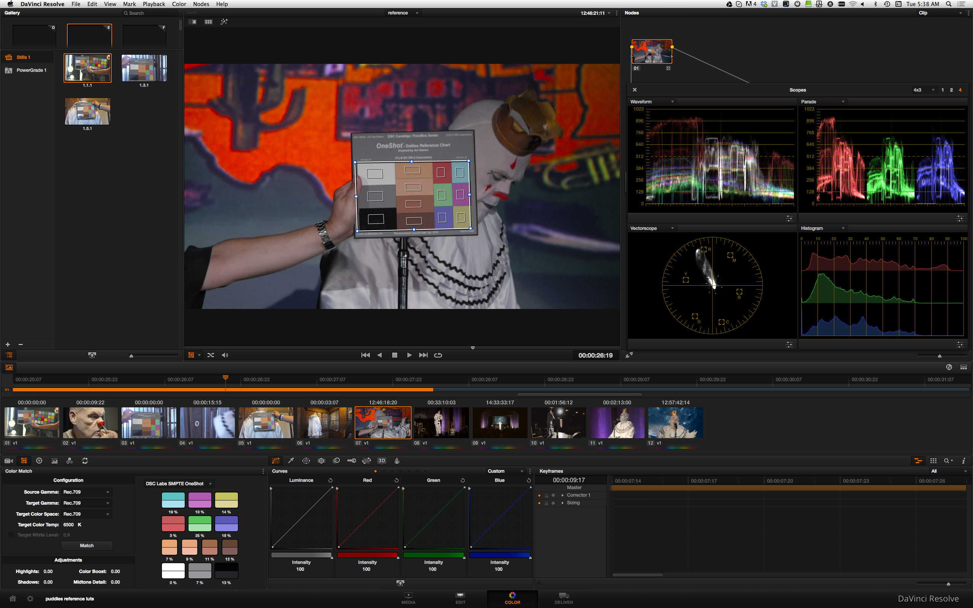This screenshot has width=973, height=608.
Task: Open the Power Window palette
Action: click(306, 461)
